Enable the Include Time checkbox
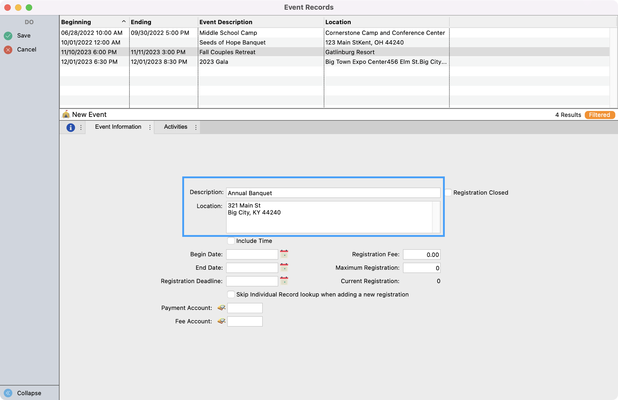 (x=231, y=241)
